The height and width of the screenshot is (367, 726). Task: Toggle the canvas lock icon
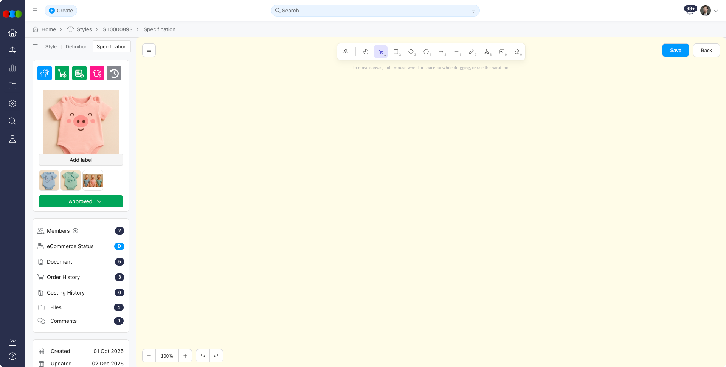[345, 52]
